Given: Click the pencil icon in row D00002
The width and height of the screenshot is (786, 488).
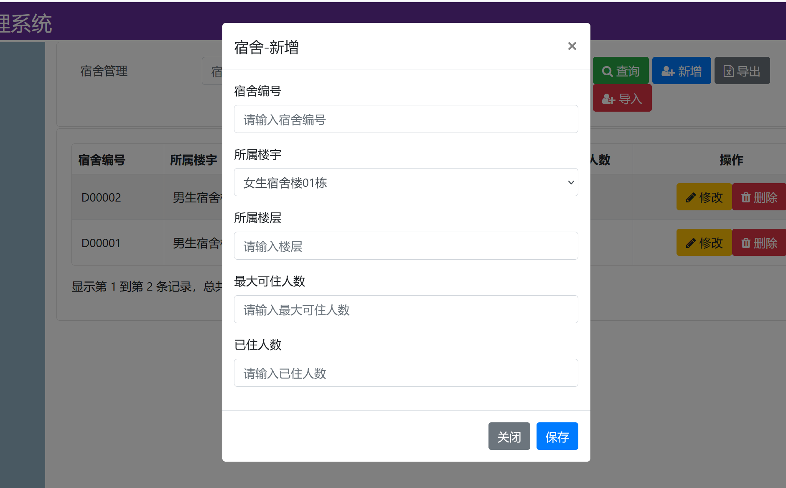Looking at the screenshot, I should [691, 198].
